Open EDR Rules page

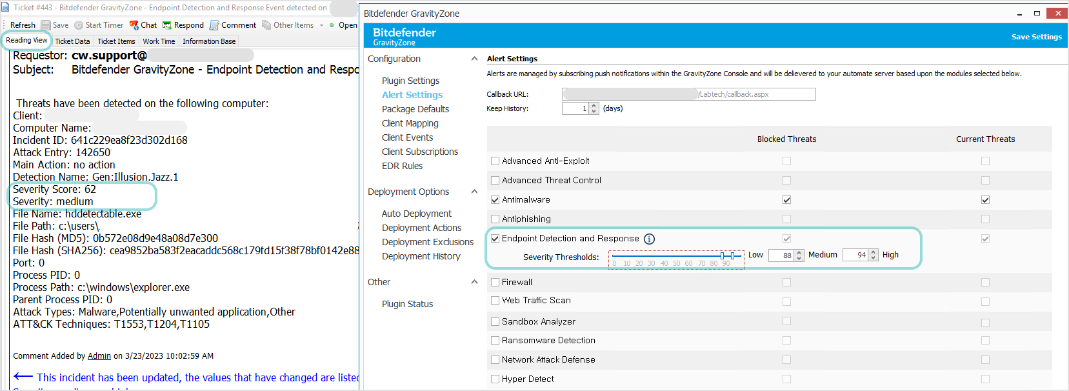402,166
